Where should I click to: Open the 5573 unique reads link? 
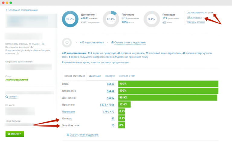pos(124,18)
